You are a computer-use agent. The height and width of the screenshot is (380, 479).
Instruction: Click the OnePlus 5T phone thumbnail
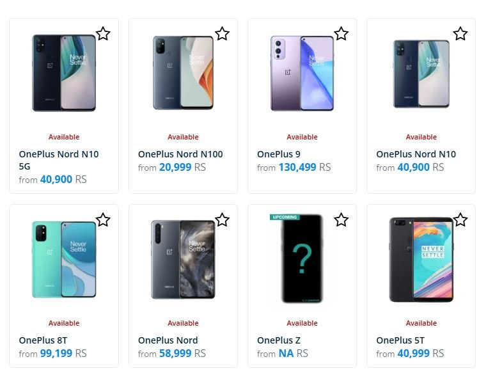click(421, 260)
